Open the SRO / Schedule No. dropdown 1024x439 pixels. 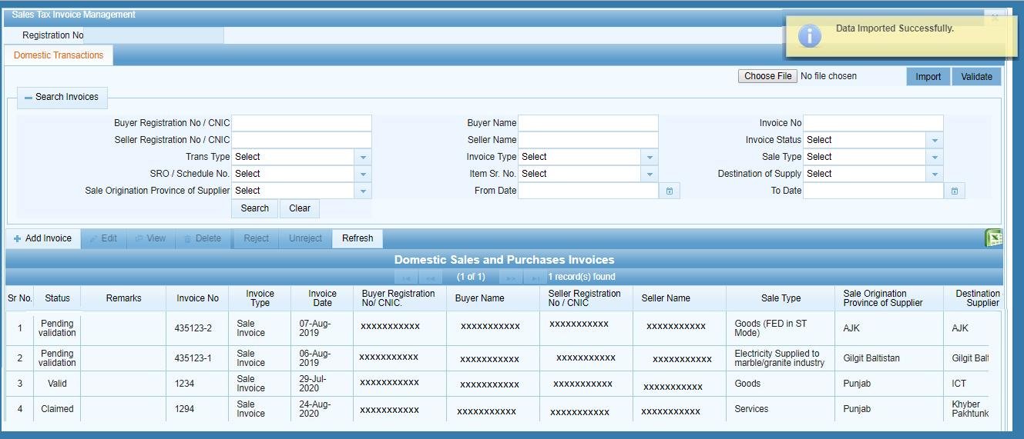pyautogui.click(x=363, y=174)
